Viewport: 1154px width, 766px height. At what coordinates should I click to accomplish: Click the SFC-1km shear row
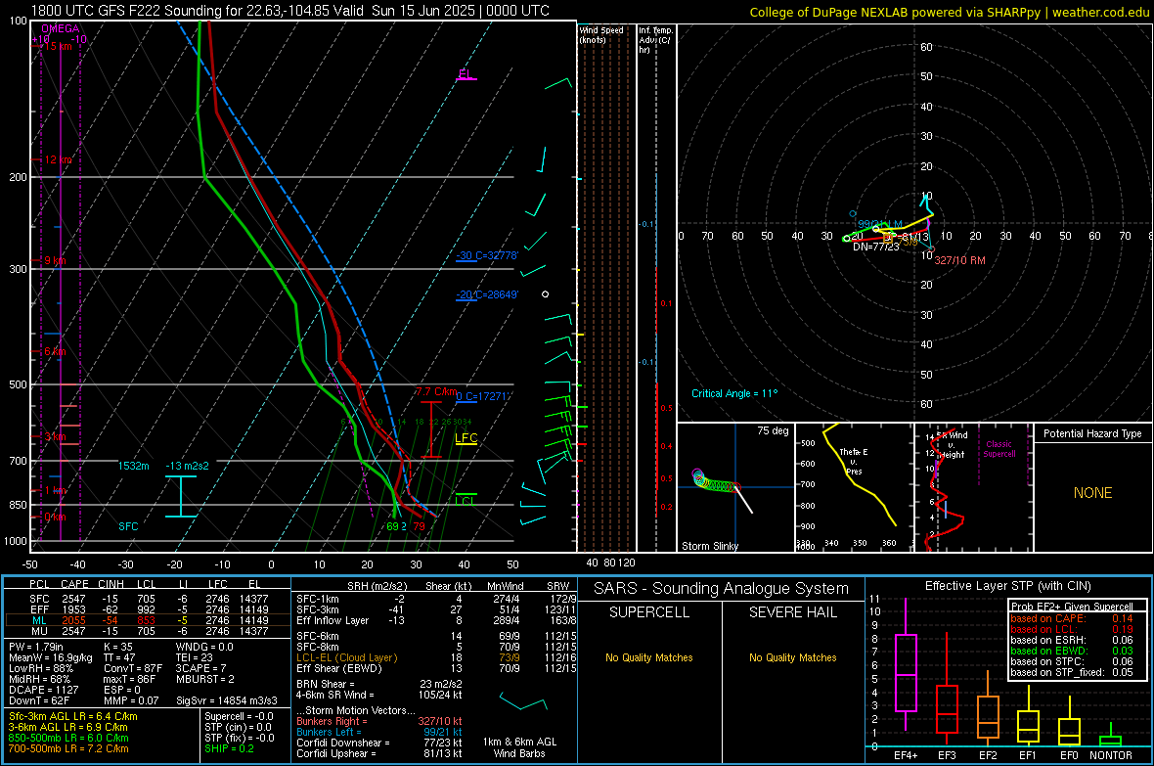click(x=436, y=599)
